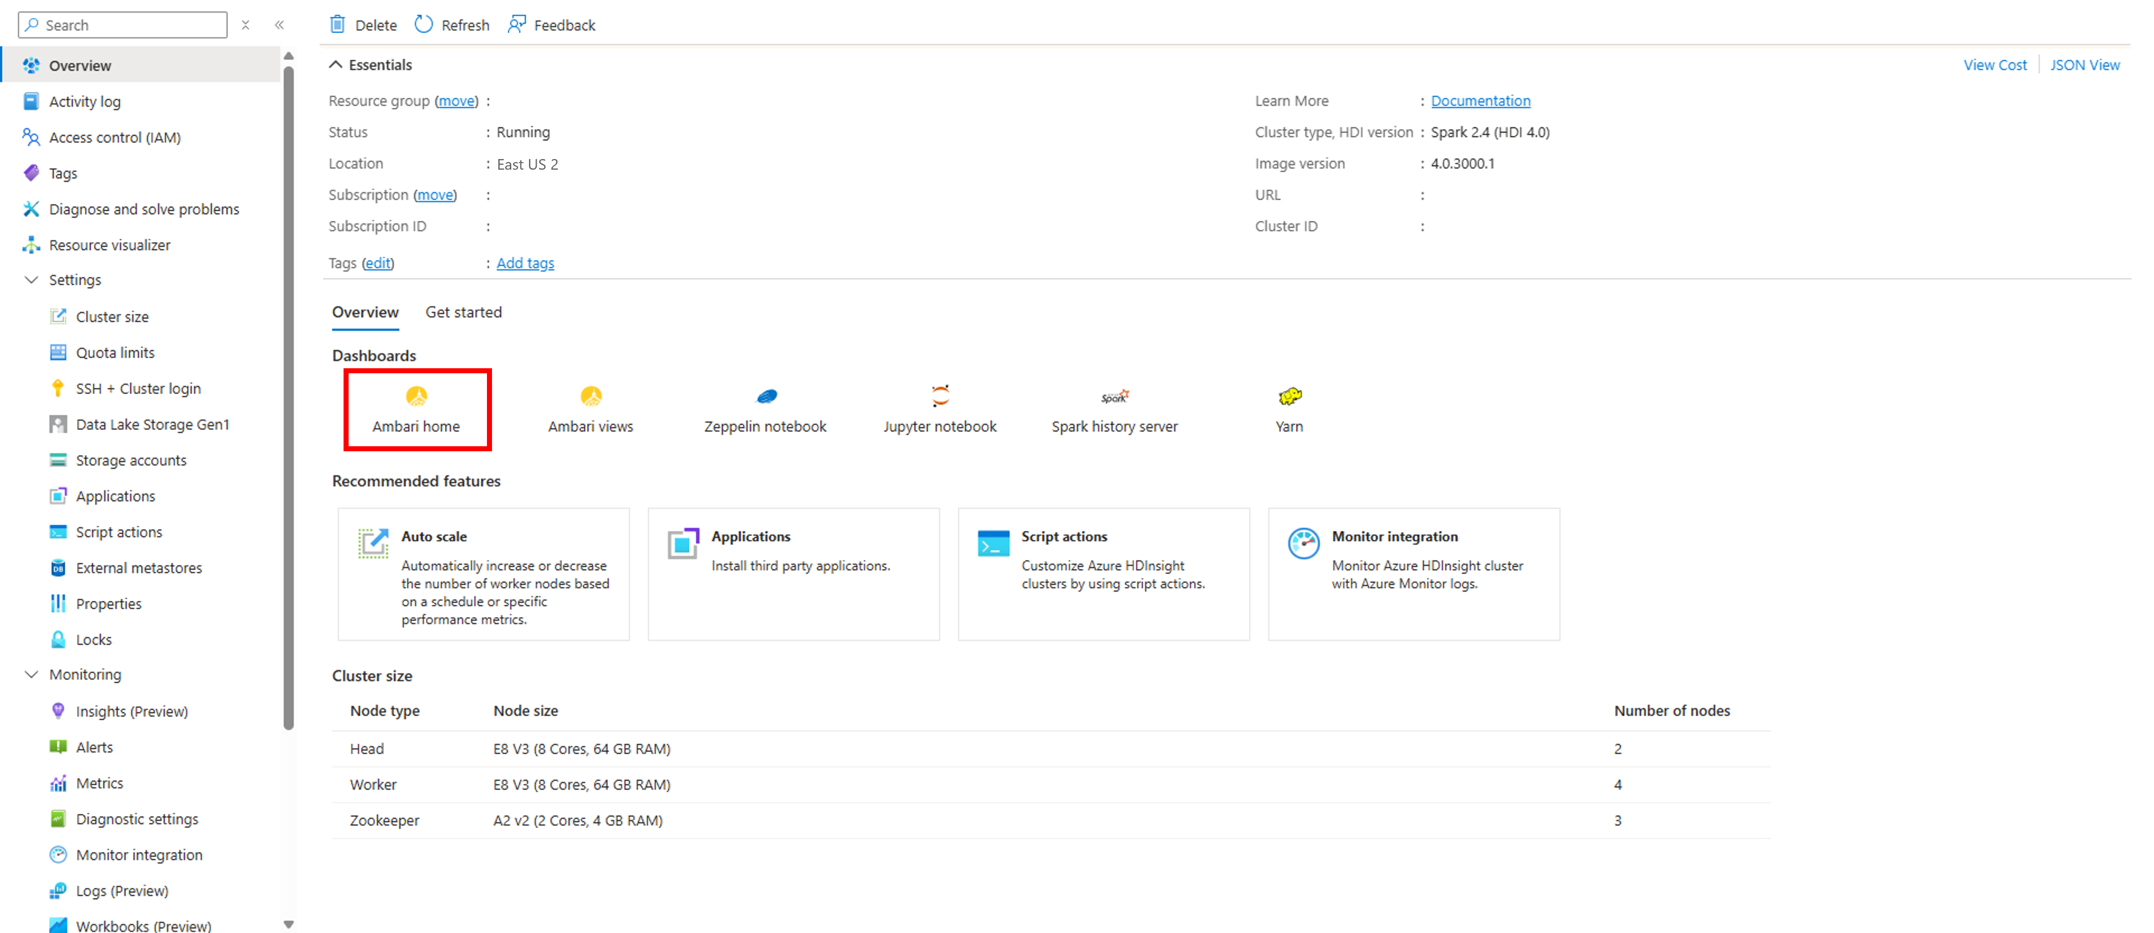2154x933 pixels.
Task: Click Add tags link
Action: [x=525, y=262]
